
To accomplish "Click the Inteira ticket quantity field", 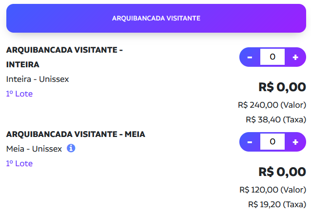I will pyautogui.click(x=272, y=57).
